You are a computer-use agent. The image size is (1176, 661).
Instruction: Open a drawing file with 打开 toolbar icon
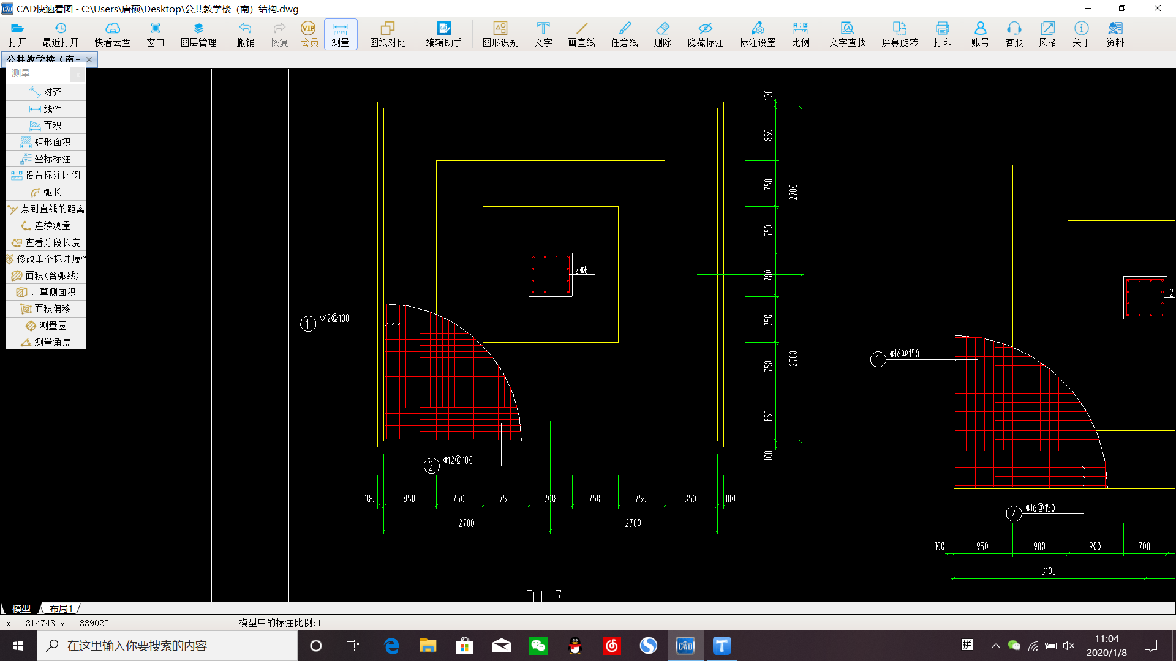point(18,34)
